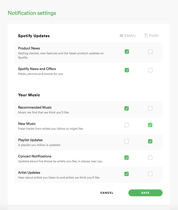
Task: Uncheck Artist Updates email checkbox
Action: tap(126, 174)
